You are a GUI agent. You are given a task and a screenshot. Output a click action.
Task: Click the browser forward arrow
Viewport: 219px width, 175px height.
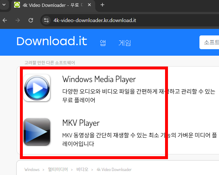pyautogui.click(x=18, y=20)
